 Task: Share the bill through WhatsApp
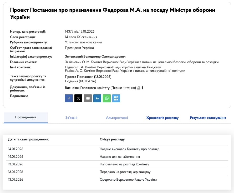click(106, 98)
